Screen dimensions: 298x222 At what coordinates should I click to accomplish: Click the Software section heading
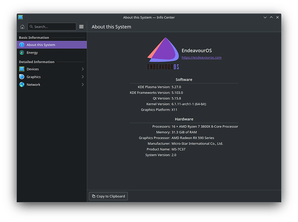pos(184,79)
